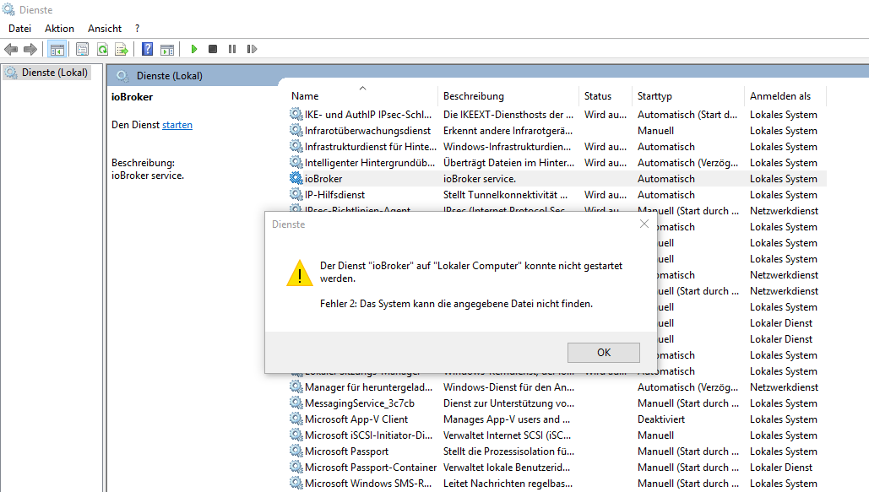Click 'Stellt Tunnelkonnektivität ...' description

point(505,194)
